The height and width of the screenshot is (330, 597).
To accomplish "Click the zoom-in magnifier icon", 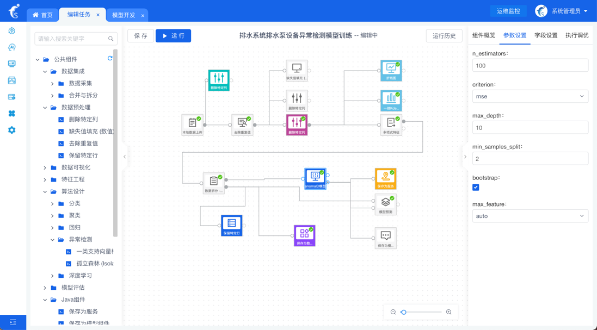I will (x=449, y=312).
